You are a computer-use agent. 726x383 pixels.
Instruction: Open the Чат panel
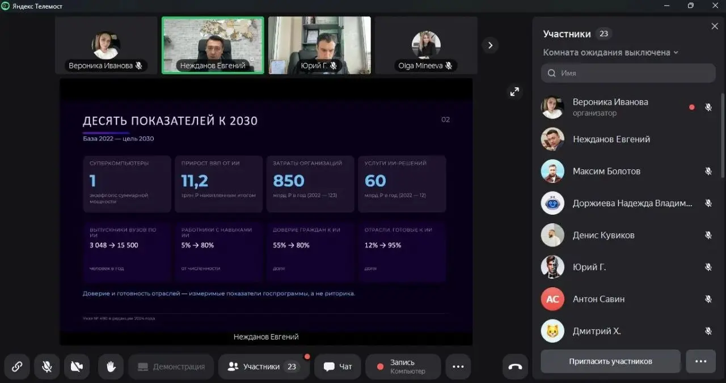pyautogui.click(x=337, y=367)
